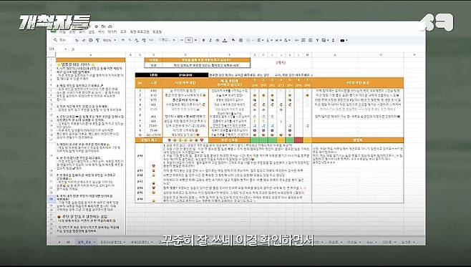Open the text color picker
Image resolution: width=471 pixels, height=267 pixels.
tap(225, 40)
